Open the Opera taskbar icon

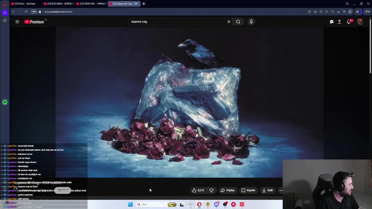(x=199, y=204)
